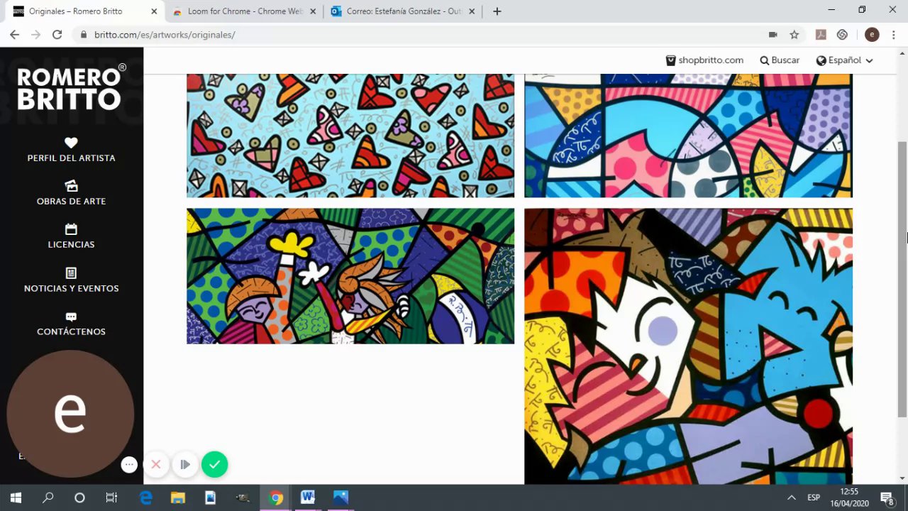This screenshot has width=908, height=511.
Task: Open Task View on taskbar
Action: 111,498
